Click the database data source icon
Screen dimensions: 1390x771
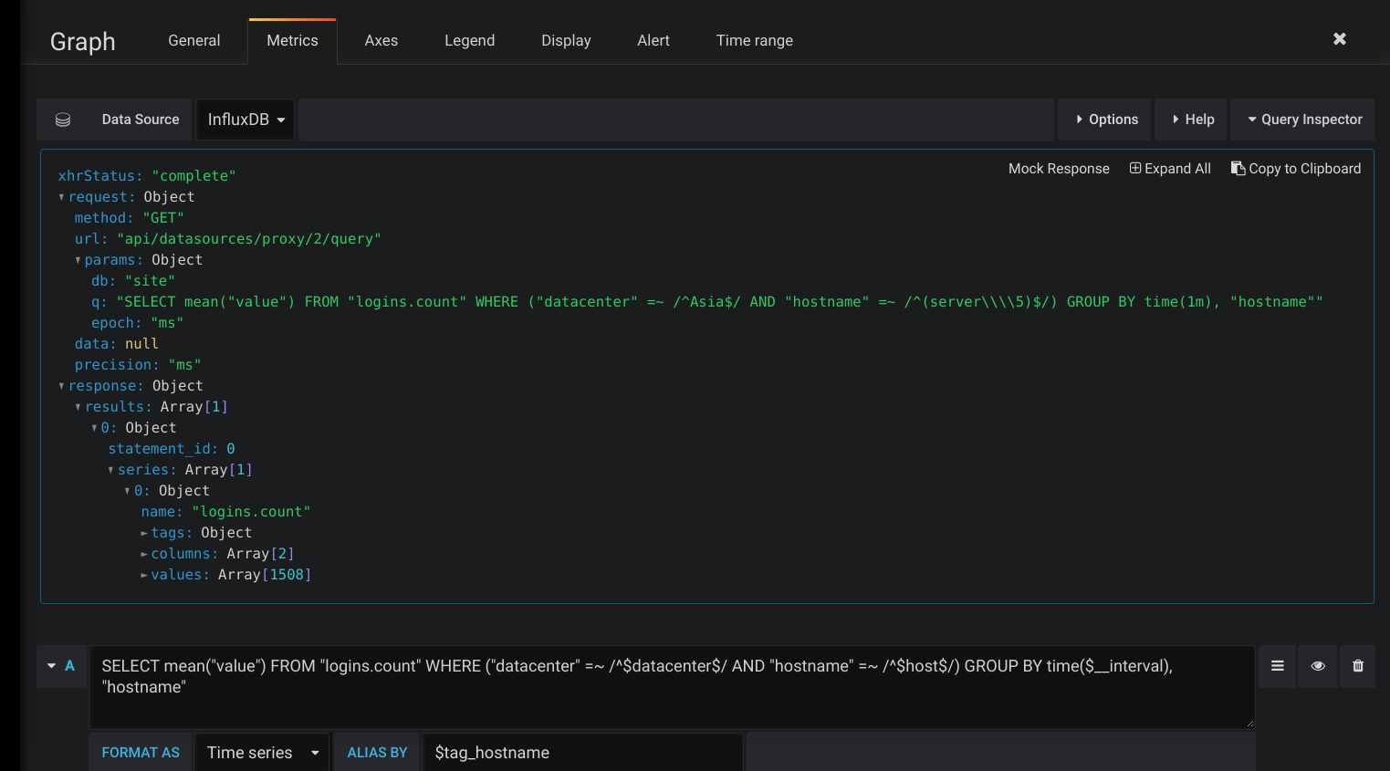[x=62, y=119]
